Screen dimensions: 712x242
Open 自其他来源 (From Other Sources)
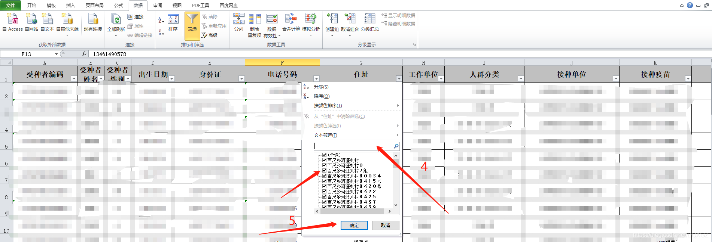tap(67, 24)
